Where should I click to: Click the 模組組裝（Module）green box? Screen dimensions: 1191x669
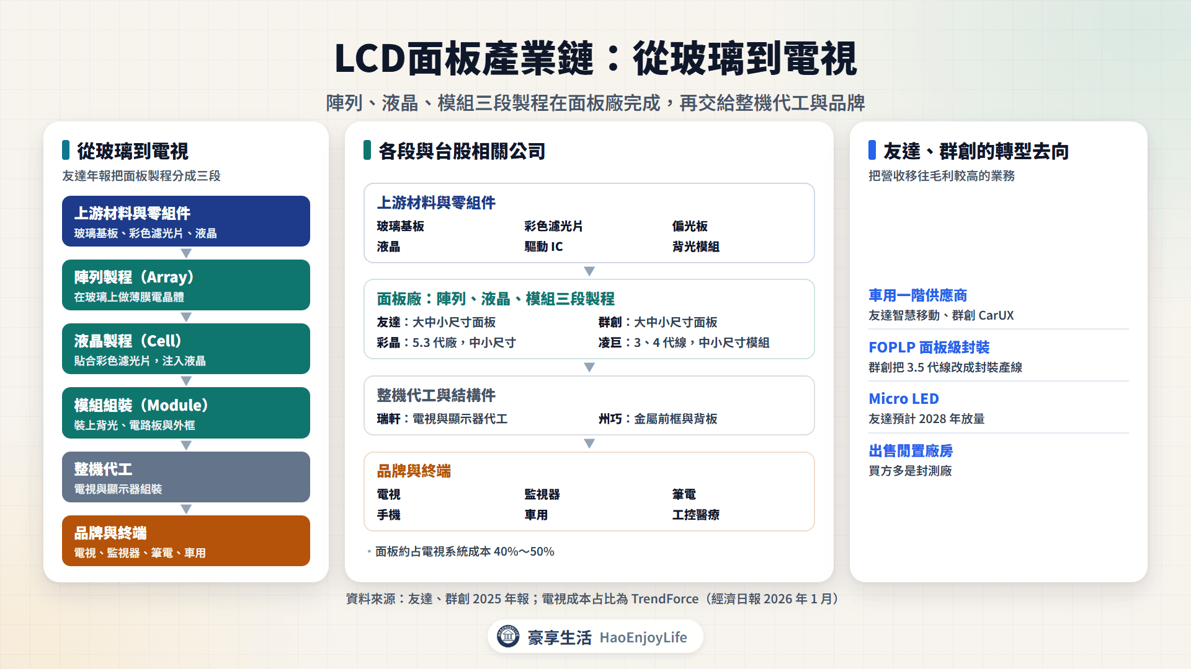[x=186, y=413]
